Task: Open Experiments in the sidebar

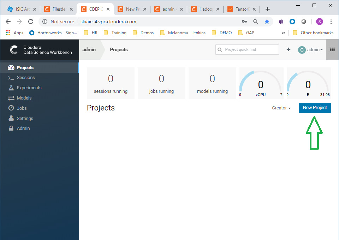Action: coord(39,88)
